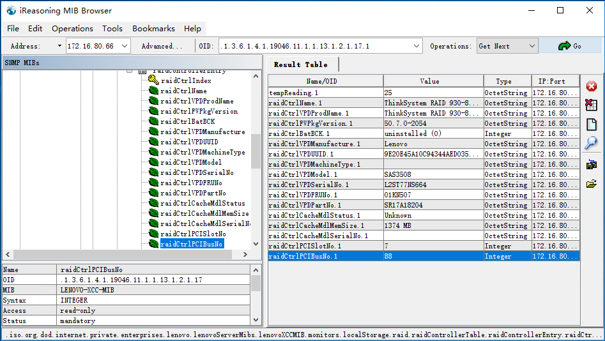The height and width of the screenshot is (341, 605).
Task: Sort by the IP:Port column header
Action: [556, 81]
